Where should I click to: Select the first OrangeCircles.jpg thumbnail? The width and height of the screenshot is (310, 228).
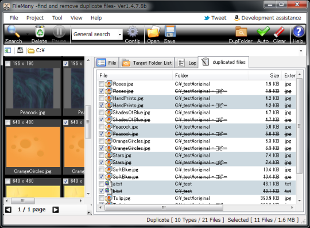click(x=33, y=147)
